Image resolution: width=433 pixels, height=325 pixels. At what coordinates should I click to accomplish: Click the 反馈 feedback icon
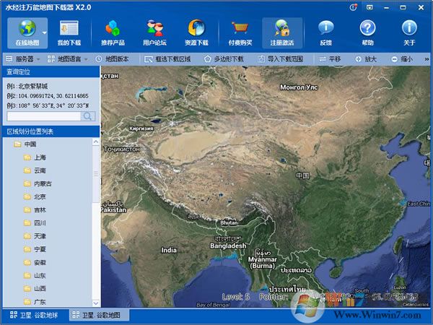click(x=325, y=32)
